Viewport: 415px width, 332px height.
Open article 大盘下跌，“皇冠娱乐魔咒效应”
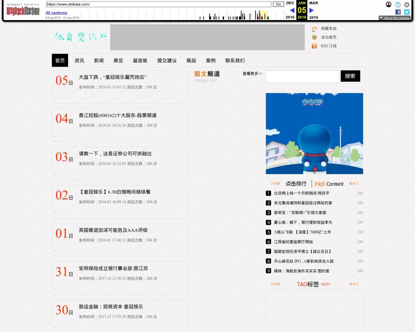tap(112, 77)
